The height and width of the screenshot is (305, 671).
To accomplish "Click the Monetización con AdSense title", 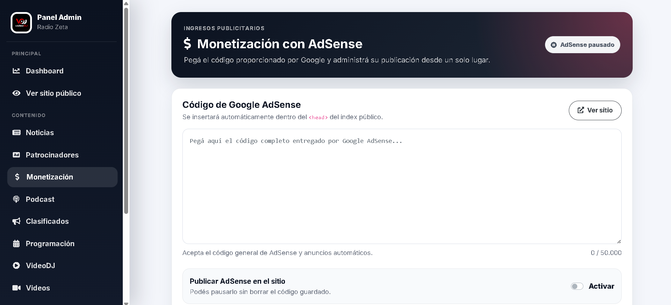I will point(280,44).
